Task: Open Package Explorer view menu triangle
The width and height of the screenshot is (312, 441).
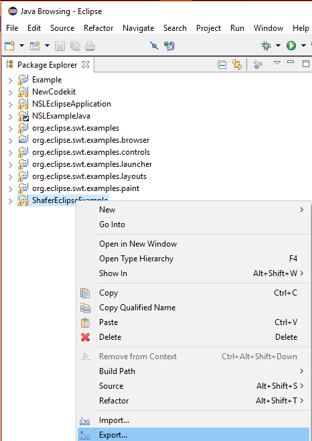Action: (x=277, y=63)
